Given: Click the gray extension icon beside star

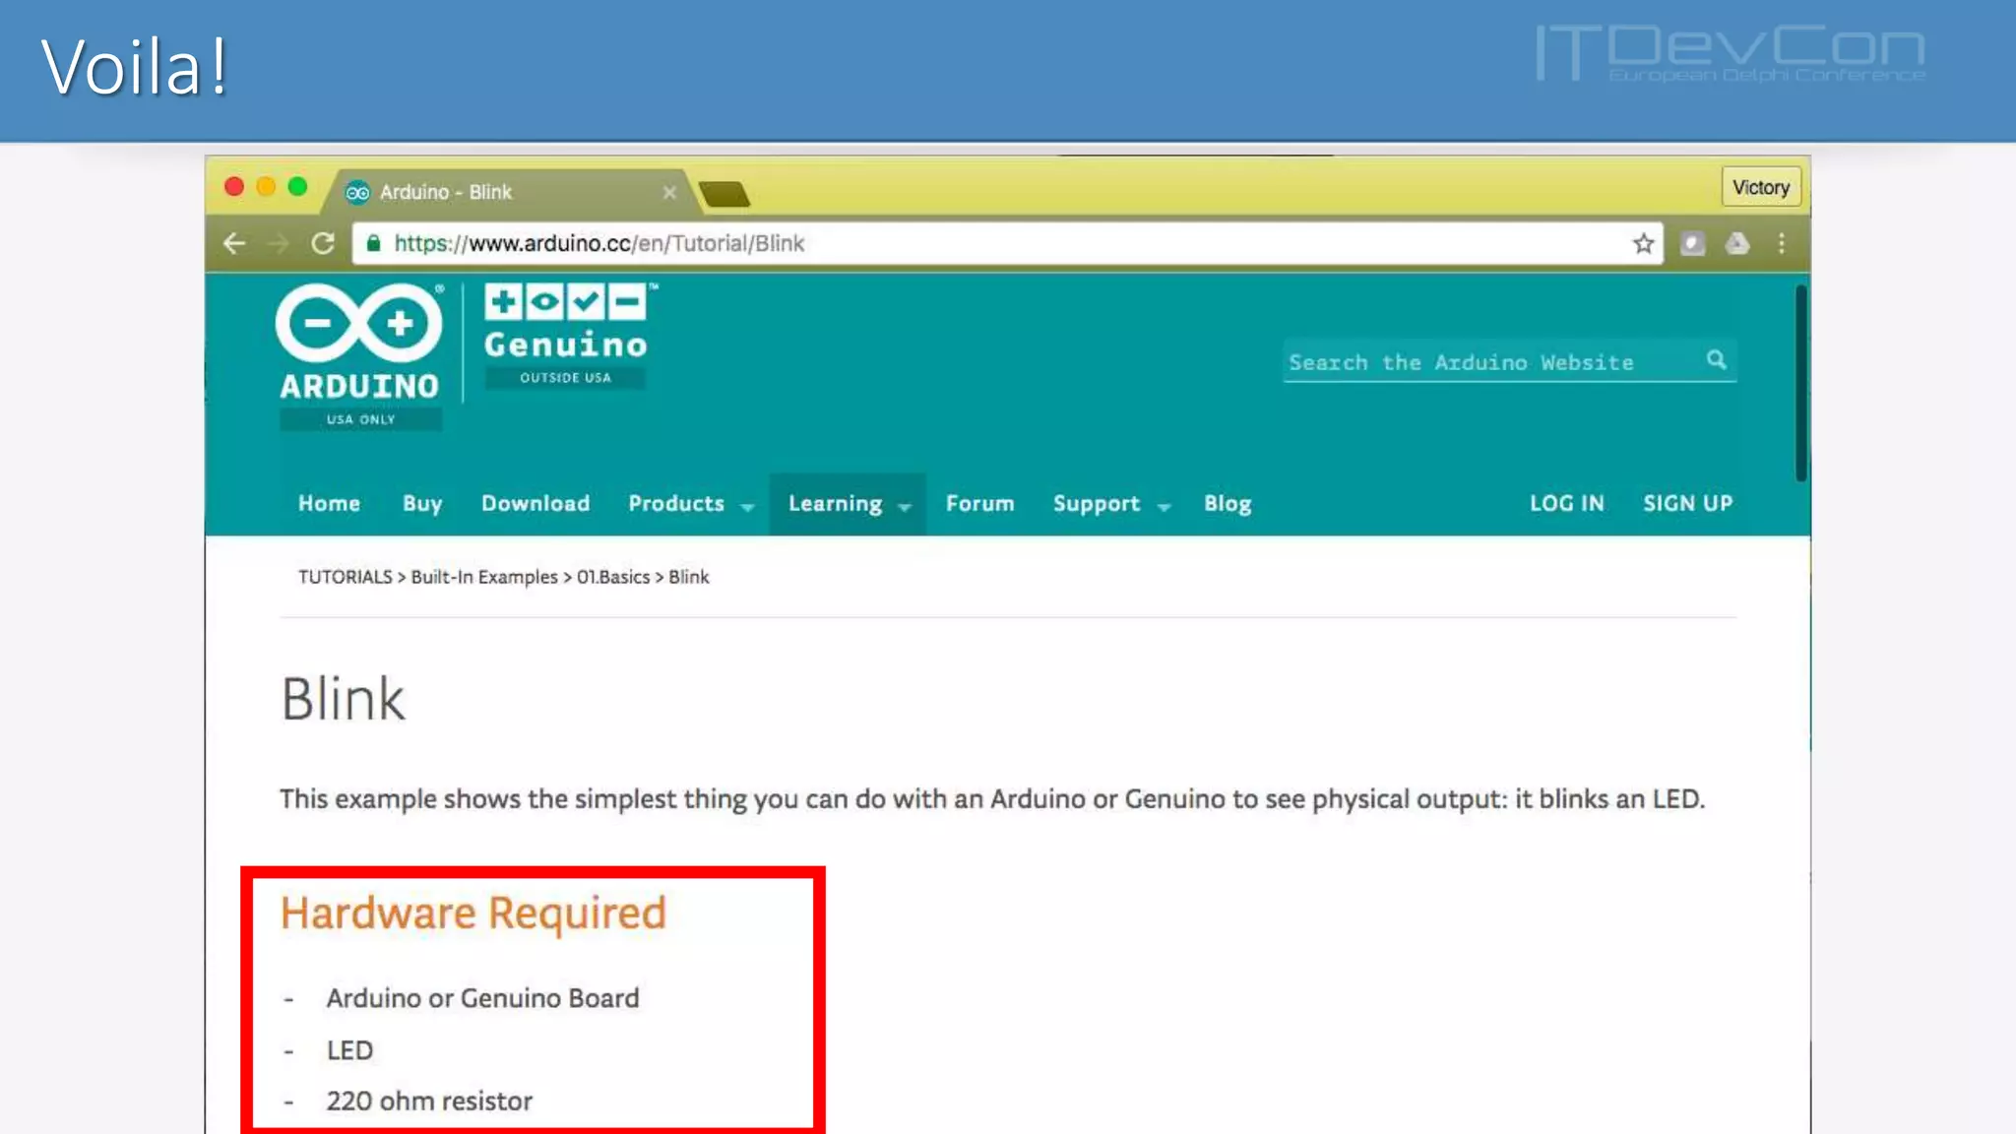Looking at the screenshot, I should [x=1692, y=243].
